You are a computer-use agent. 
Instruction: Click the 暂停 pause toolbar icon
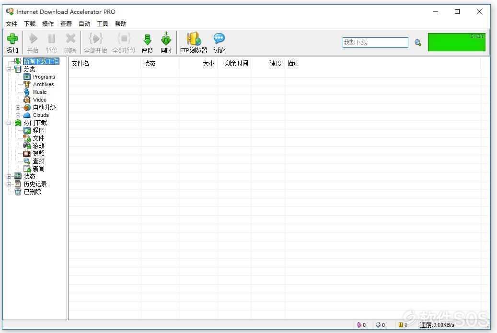[51, 39]
